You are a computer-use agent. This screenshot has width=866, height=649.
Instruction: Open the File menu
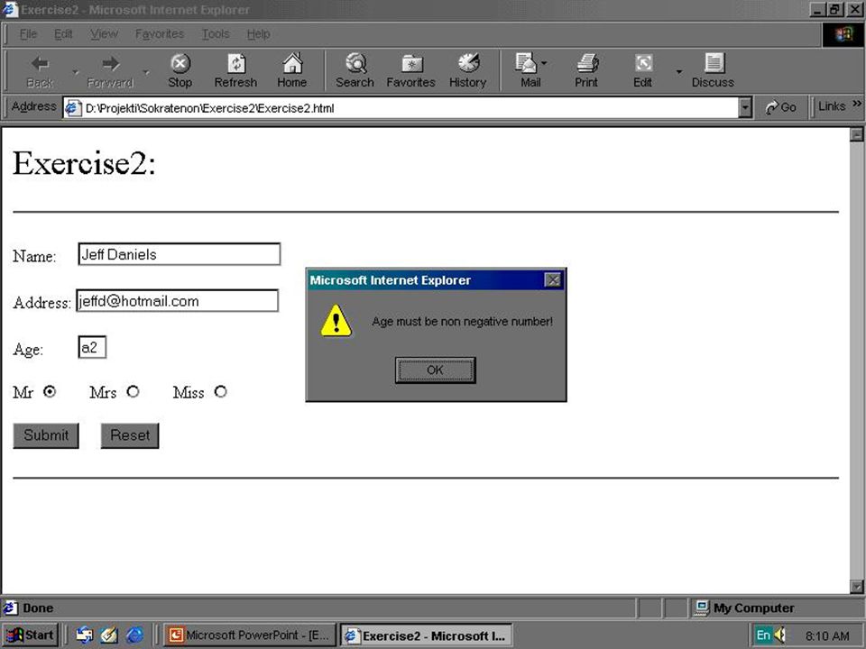pos(28,34)
